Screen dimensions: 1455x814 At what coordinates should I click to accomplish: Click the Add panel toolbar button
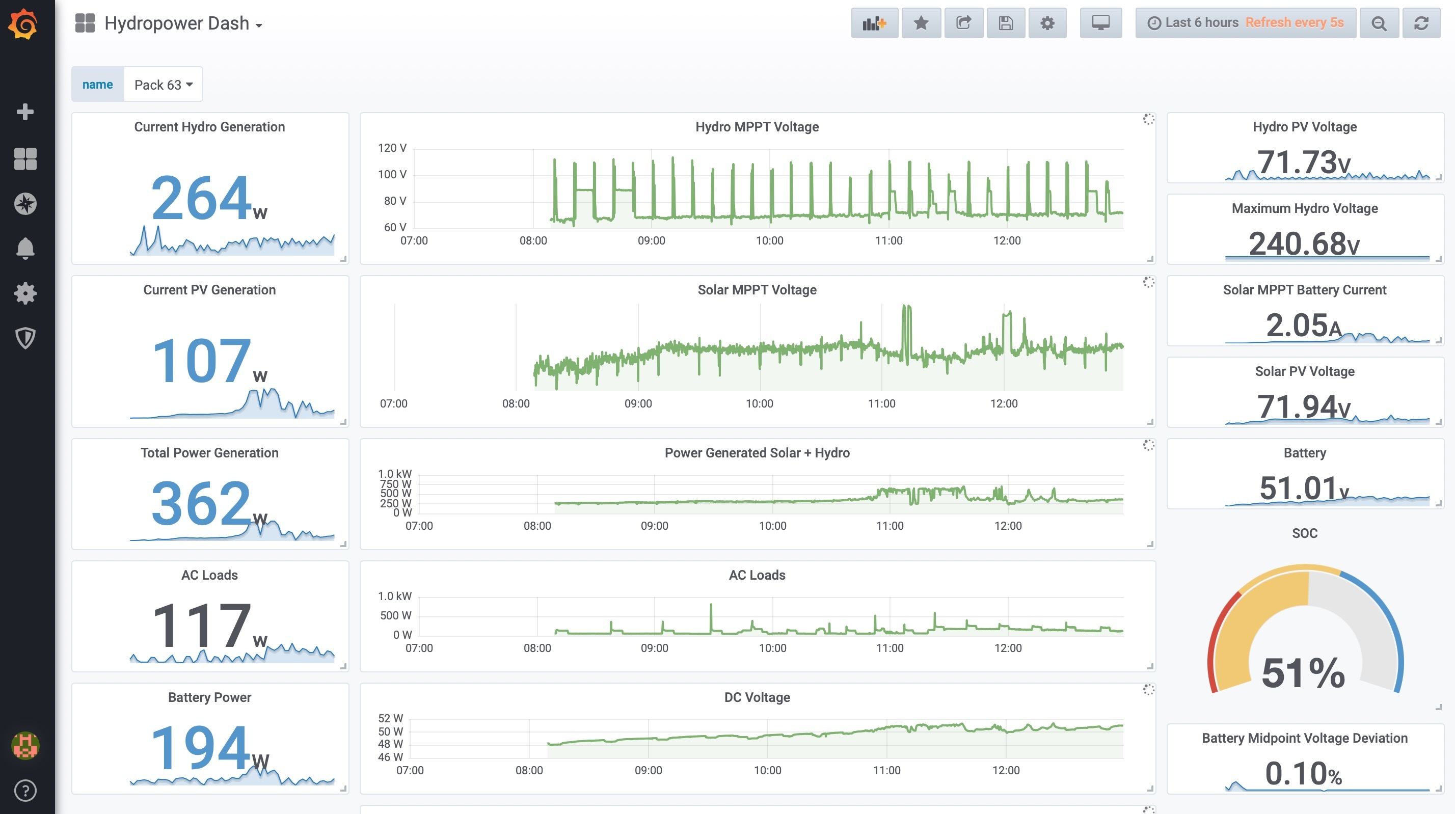874,23
